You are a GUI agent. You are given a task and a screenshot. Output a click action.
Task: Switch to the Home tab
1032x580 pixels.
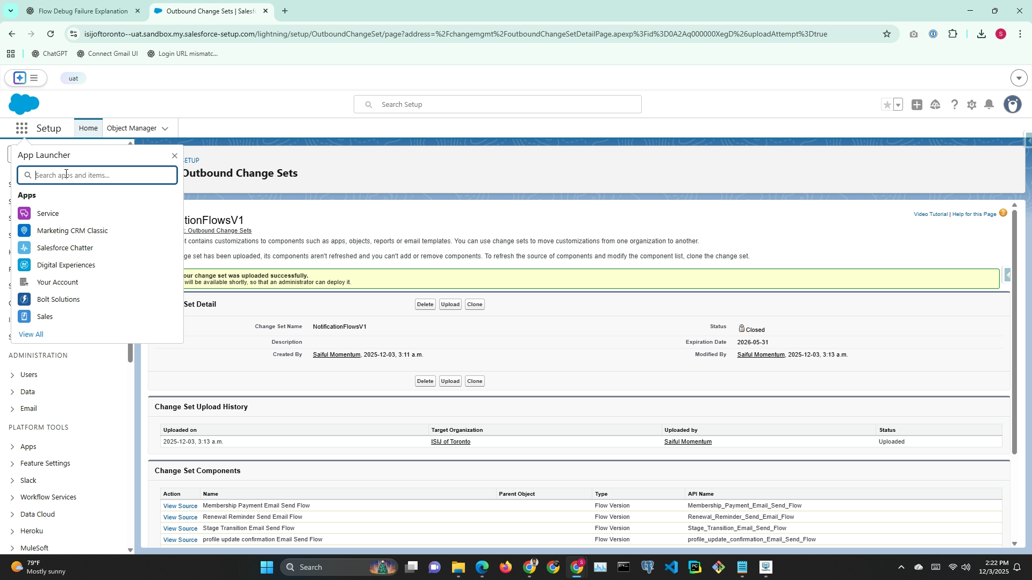[88, 128]
